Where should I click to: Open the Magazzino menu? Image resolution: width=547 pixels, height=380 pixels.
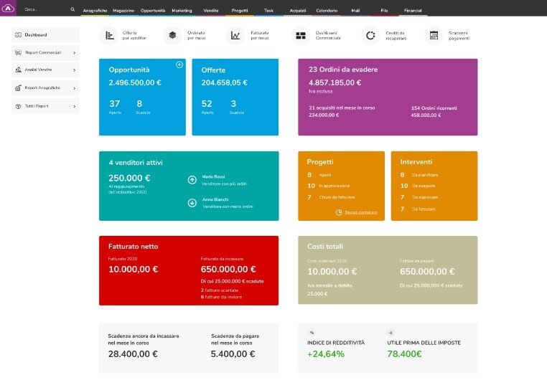(x=123, y=11)
